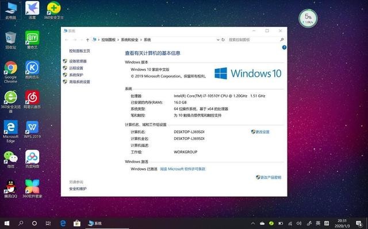Image resolution: width=368 pixels, height=229 pixels.
Task: Open 远程设置 (Remote settings)
Action: click(76, 68)
